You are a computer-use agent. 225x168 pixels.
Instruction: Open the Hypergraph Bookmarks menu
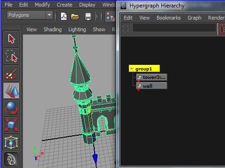169,18
